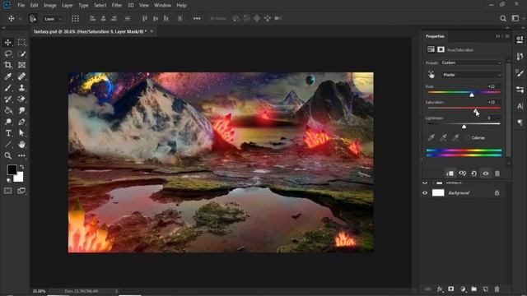The width and height of the screenshot is (527, 296).
Task: Collapse the Properties panel double-arrow
Action: 497,36
